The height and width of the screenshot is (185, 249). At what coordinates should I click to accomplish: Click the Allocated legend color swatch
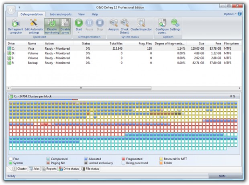coord(86,159)
